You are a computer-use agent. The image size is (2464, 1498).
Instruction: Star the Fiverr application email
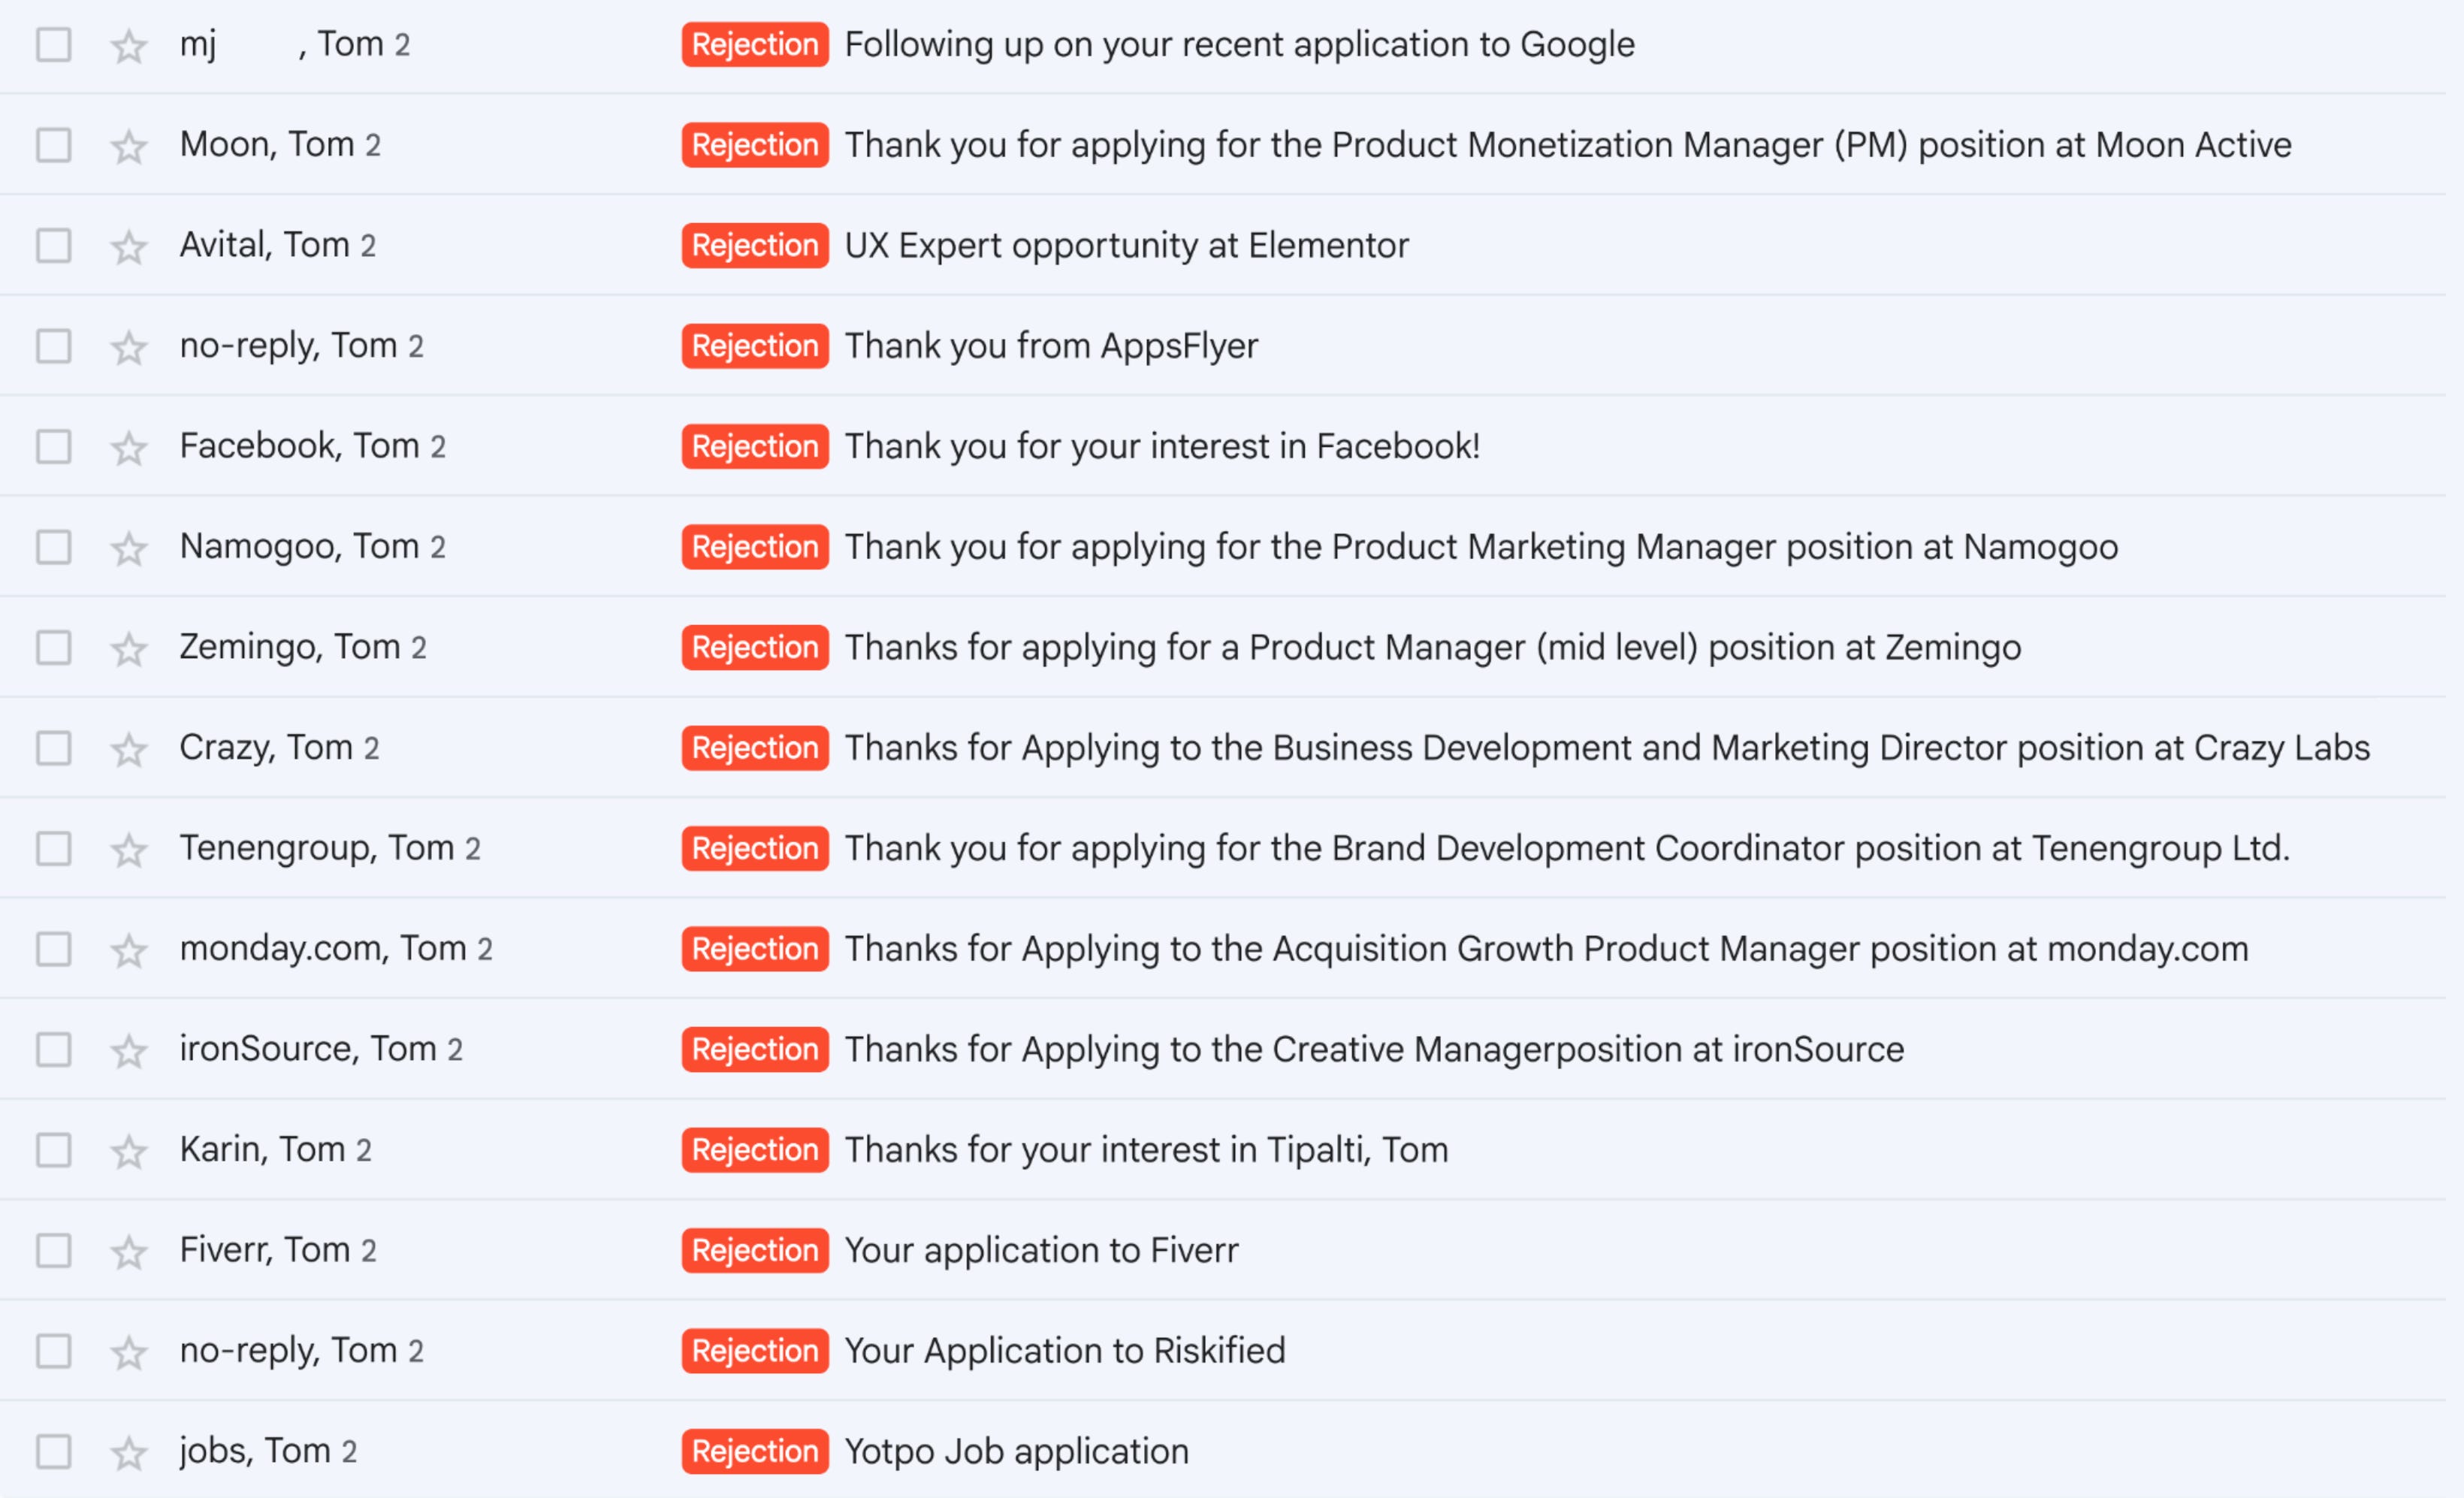pos(129,1252)
